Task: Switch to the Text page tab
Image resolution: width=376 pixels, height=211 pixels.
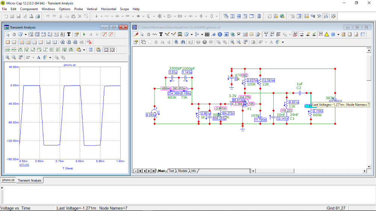Action: 171,171
